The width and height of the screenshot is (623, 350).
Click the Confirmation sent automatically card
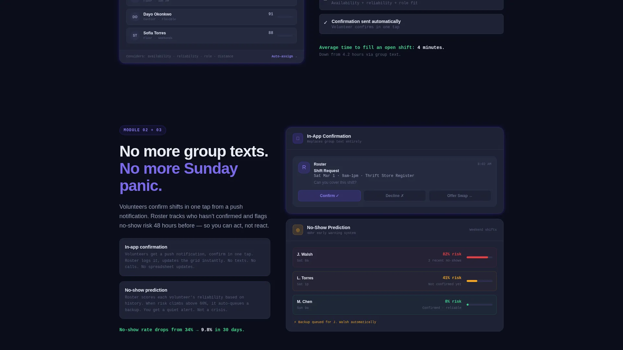[x=411, y=24]
